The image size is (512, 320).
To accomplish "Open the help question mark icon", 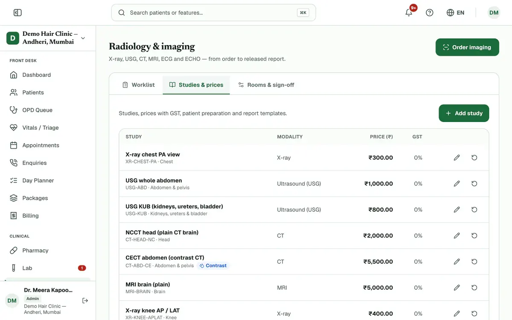I will pos(430,13).
